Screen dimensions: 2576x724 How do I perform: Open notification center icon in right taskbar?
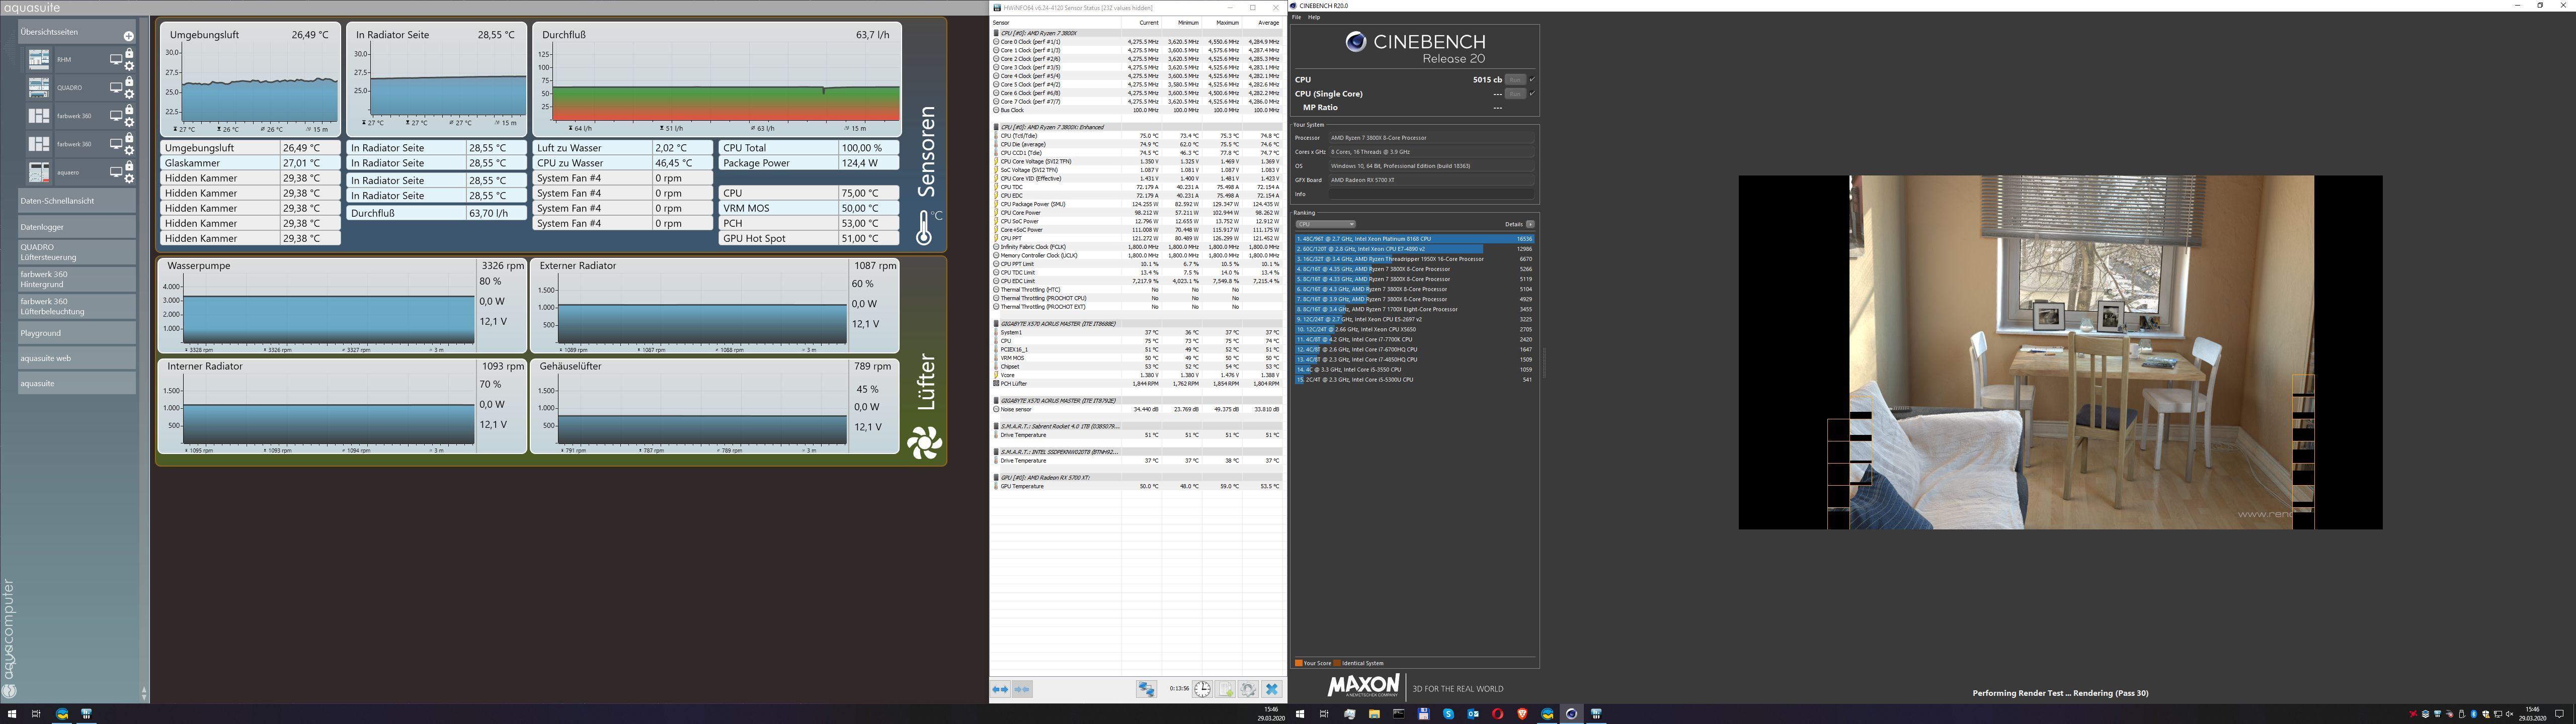2560,714
